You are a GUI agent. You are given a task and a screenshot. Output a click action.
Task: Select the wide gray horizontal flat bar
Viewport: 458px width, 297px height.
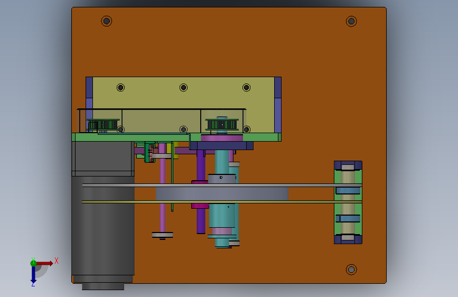222,194
